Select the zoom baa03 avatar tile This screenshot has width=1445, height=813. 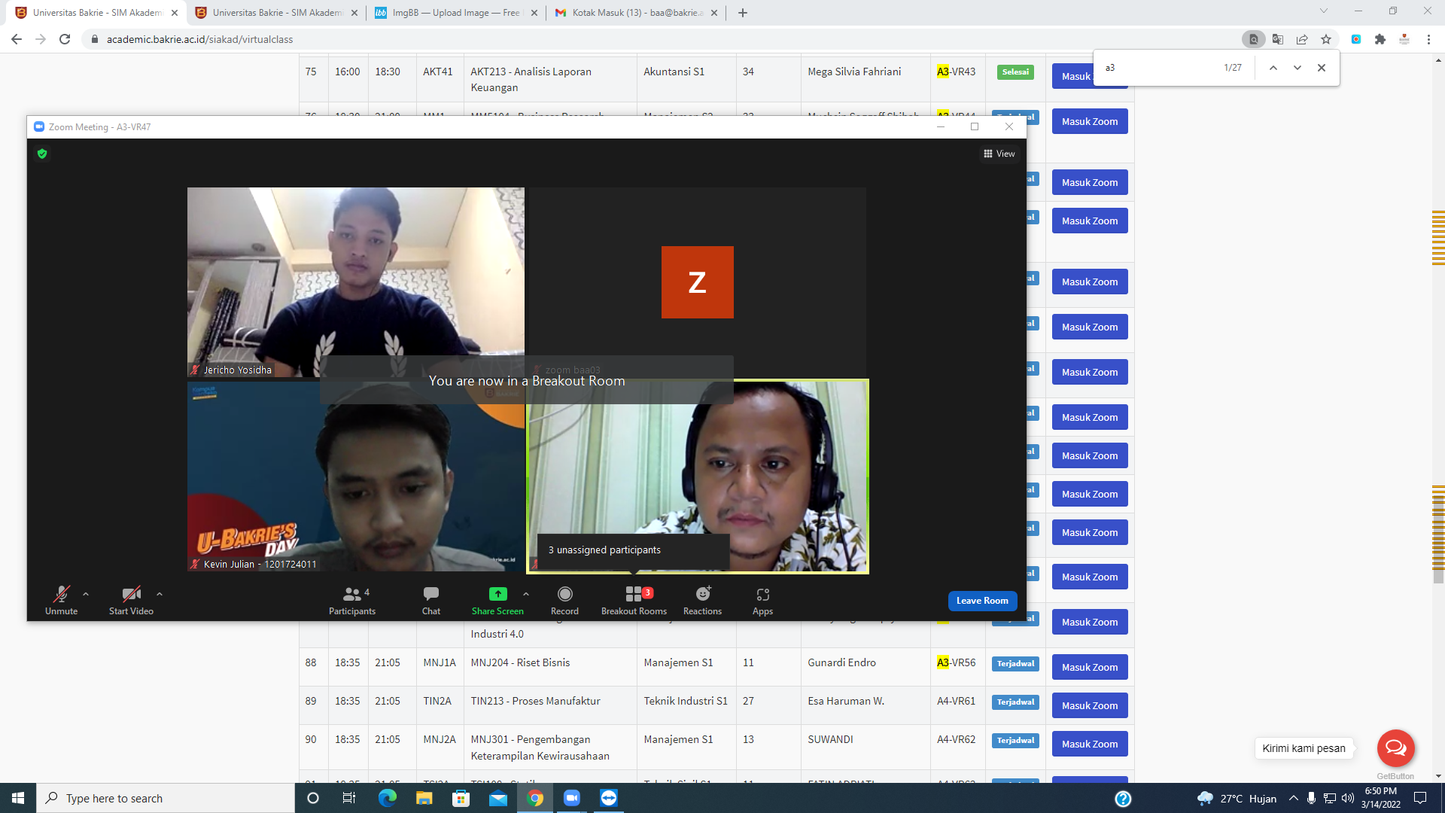click(x=697, y=282)
